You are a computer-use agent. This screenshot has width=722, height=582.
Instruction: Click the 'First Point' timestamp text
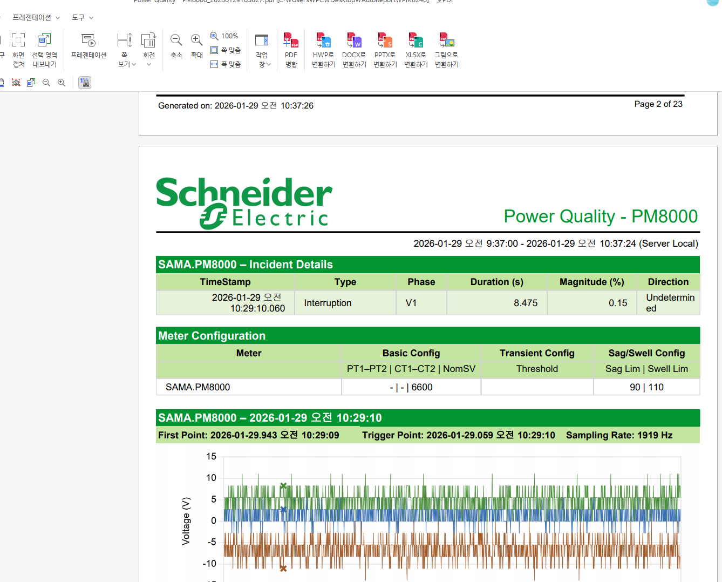tap(249, 435)
